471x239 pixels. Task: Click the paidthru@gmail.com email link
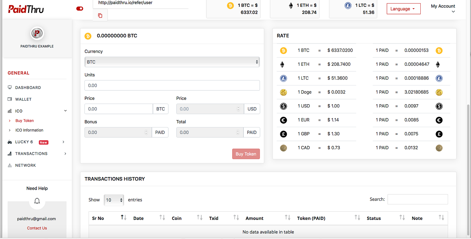coord(37,219)
